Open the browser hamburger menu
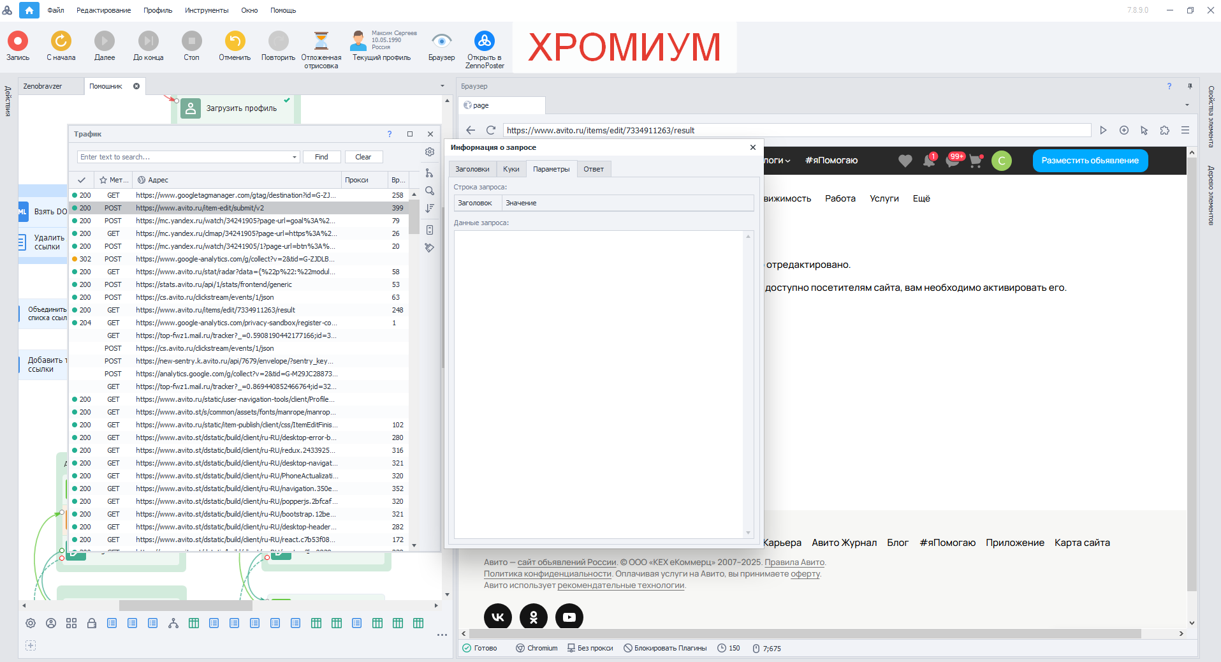This screenshot has width=1221, height=662. 1185,130
